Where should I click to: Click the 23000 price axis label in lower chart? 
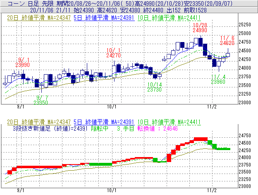point(245,186)
